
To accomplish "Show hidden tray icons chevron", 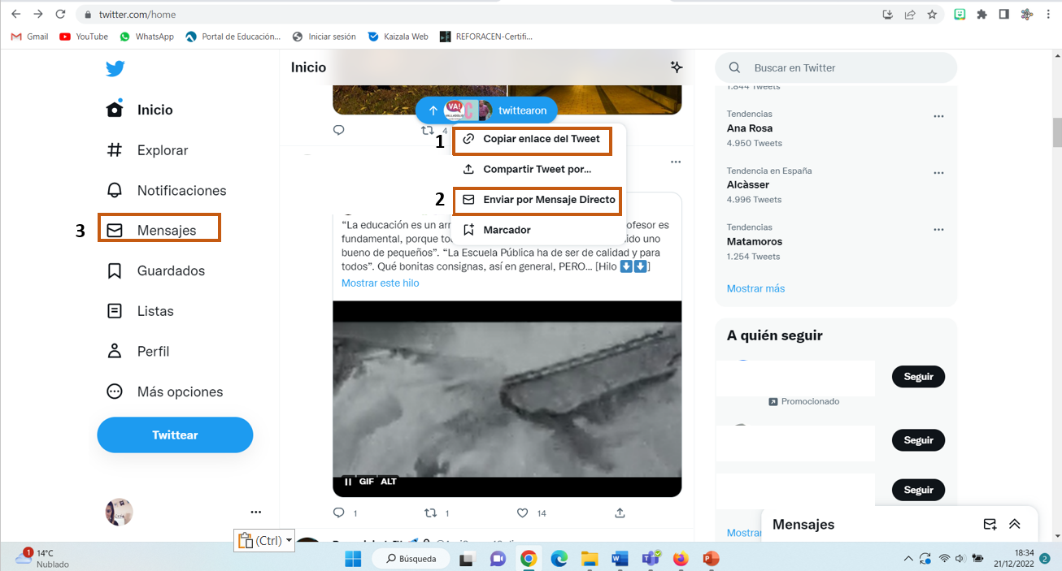I will 908,559.
